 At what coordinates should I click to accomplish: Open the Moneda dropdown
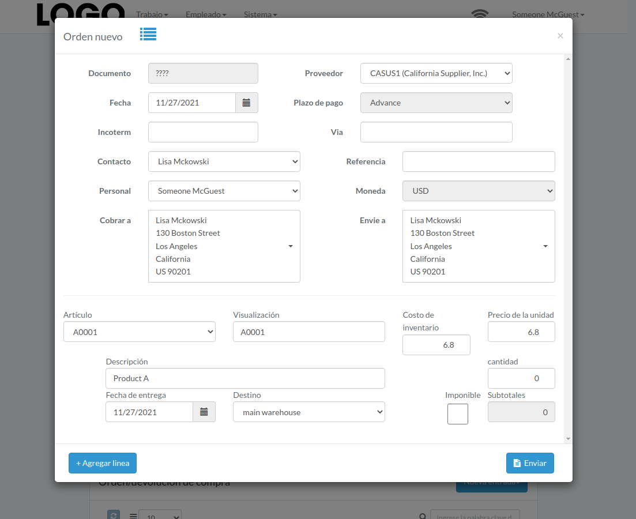coord(479,191)
